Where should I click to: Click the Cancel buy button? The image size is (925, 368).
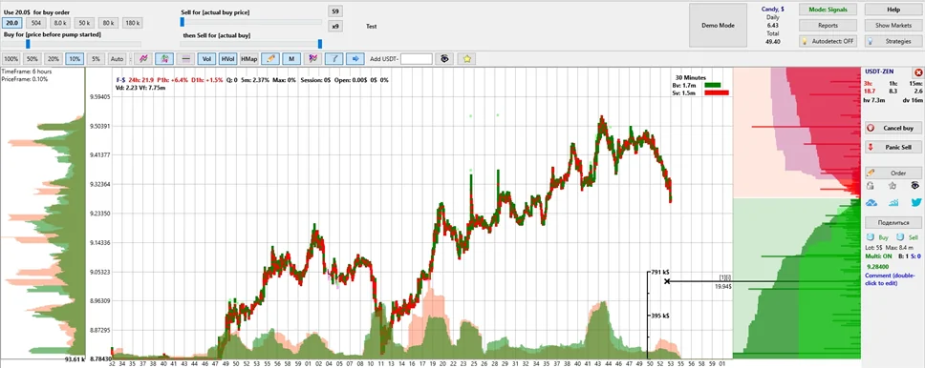(893, 128)
